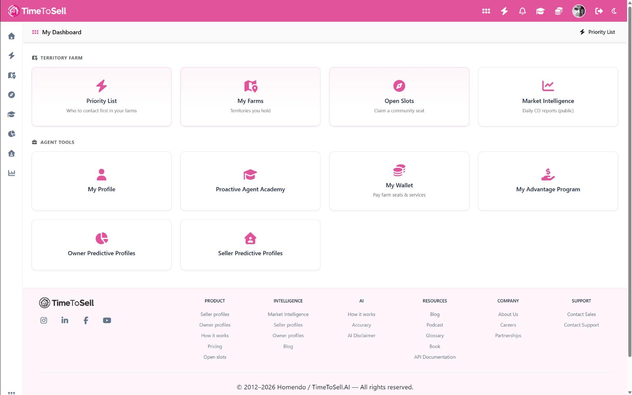Open the Contact Support footer link
The image size is (632, 395).
point(581,325)
